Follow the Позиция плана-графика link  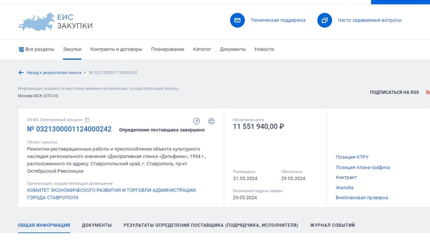click(x=363, y=167)
